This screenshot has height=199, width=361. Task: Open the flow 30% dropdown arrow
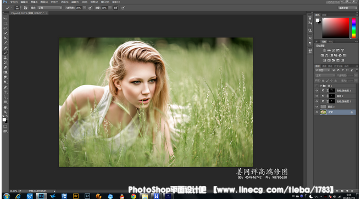coord(110,8)
